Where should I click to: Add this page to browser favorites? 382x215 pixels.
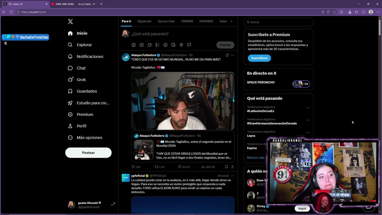(334, 12)
